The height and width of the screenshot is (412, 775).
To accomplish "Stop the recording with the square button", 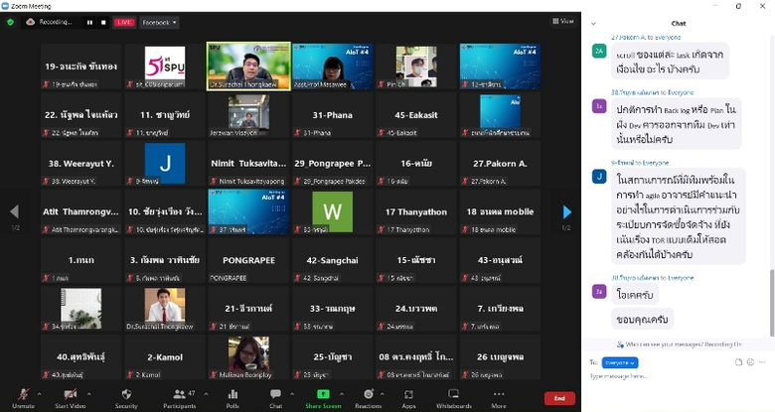I will 101,22.
